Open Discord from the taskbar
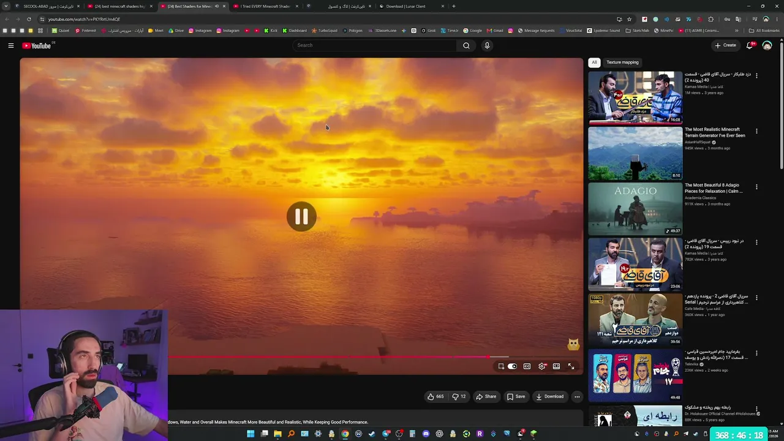Viewport: 784px width, 441px height. tap(426, 434)
